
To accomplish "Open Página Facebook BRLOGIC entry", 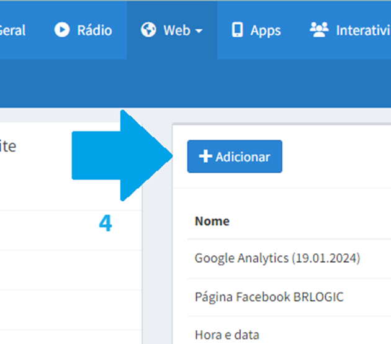I will pyautogui.click(x=269, y=297).
